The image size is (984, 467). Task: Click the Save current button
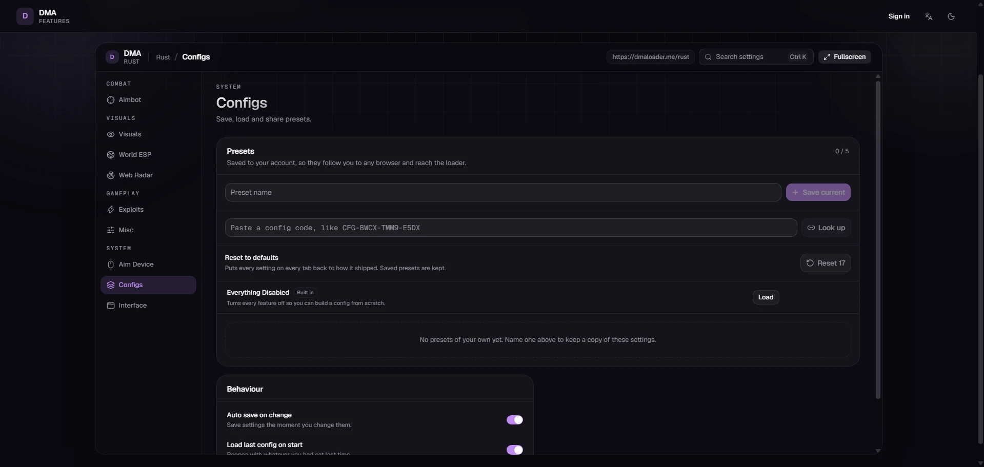(818, 192)
